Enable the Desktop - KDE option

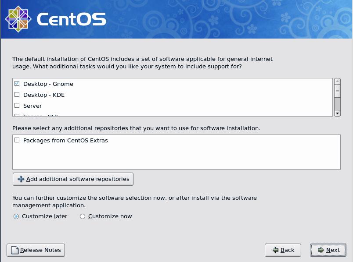pyautogui.click(x=17, y=95)
